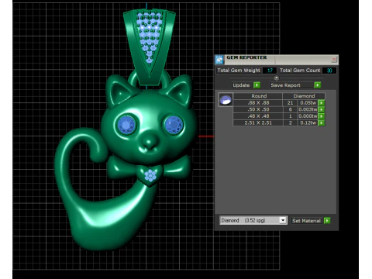Apply Set Material with green arrow
372x279 pixels.
tap(327, 221)
